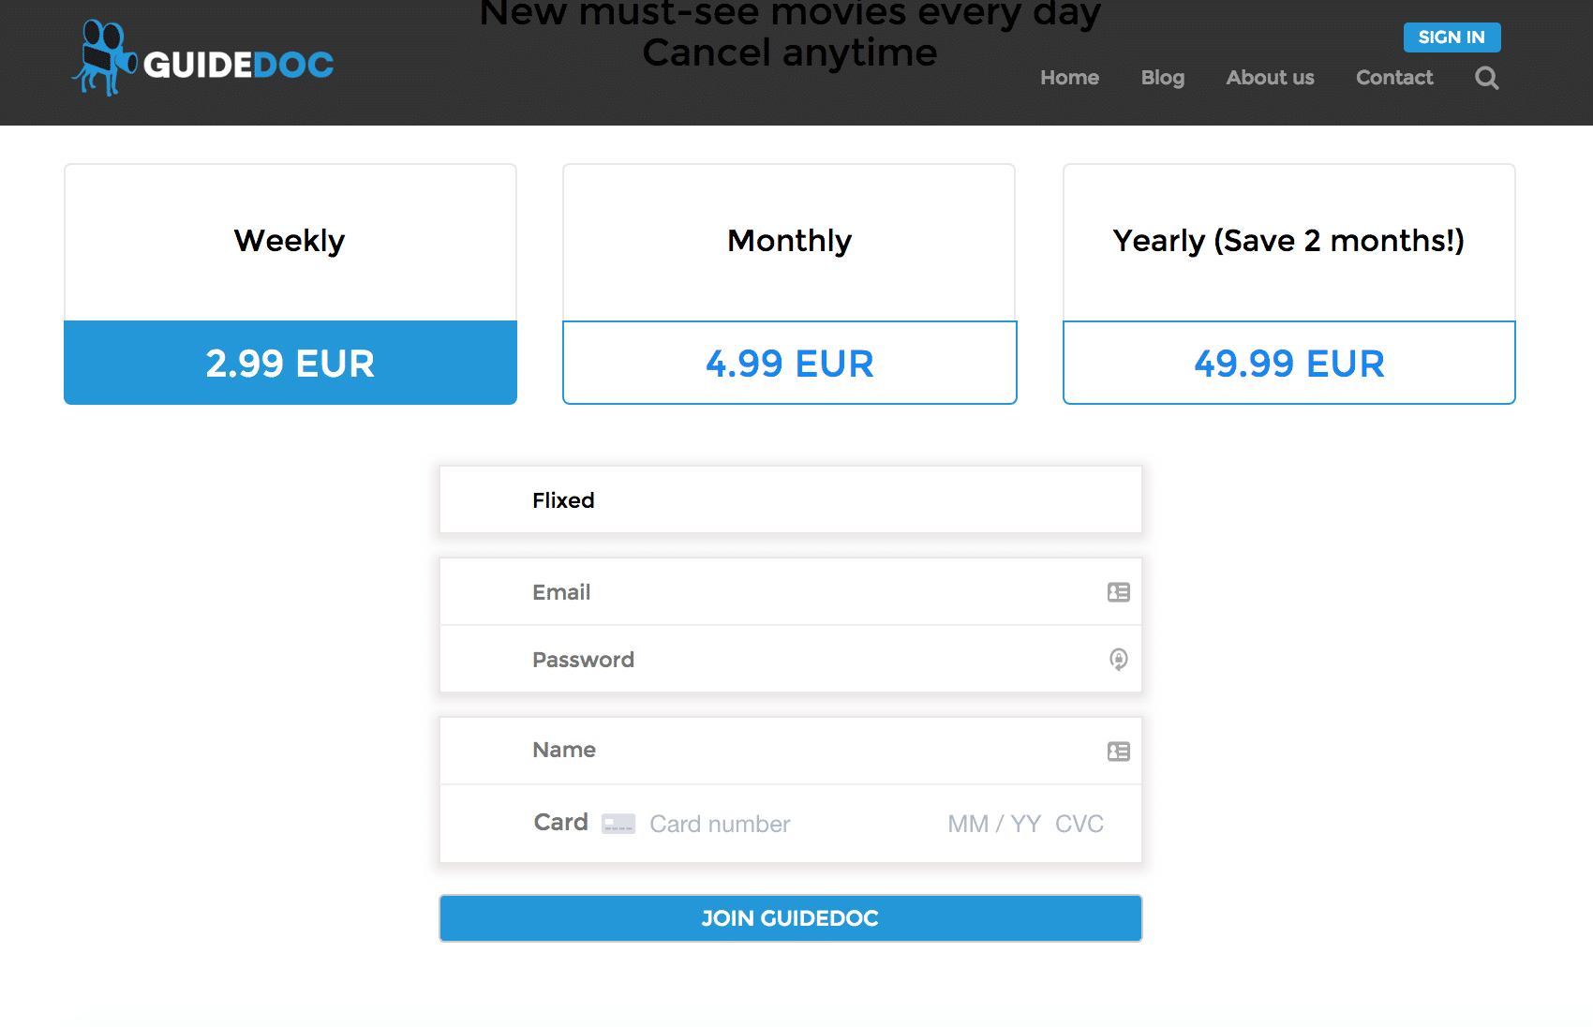Focus the Password input field
The height and width of the screenshot is (1027, 1593).
(791, 660)
